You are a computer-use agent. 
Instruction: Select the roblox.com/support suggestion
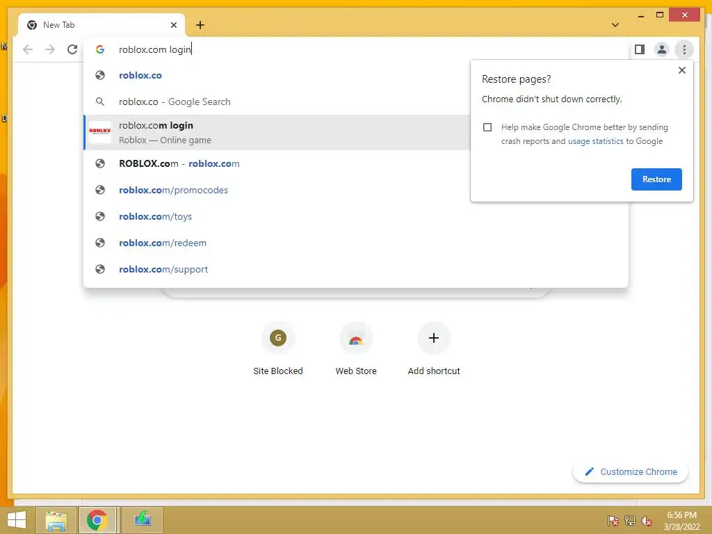356,269
